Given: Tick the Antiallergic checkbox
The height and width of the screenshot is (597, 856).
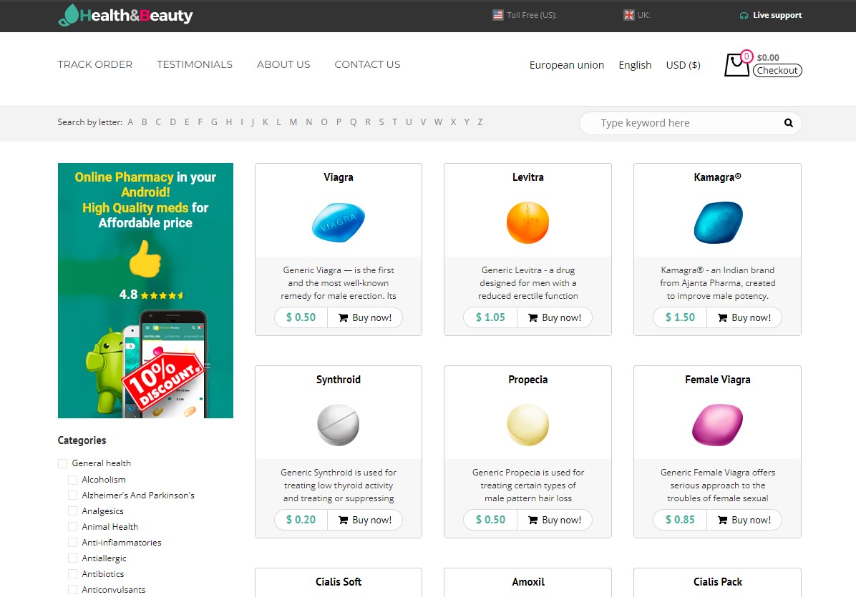Looking at the screenshot, I should coord(72,558).
